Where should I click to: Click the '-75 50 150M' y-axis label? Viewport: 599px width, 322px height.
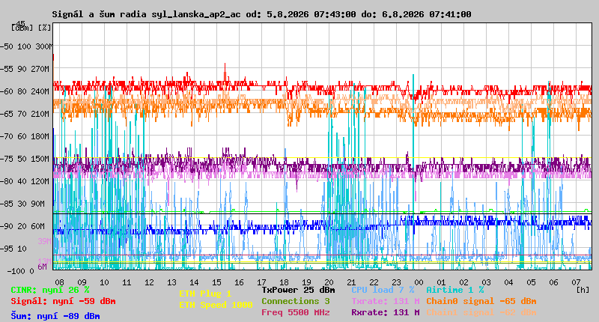[25, 159]
